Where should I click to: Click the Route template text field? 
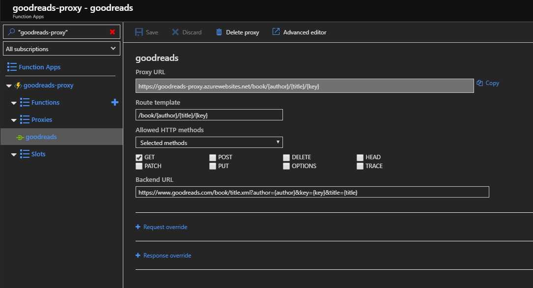209,115
